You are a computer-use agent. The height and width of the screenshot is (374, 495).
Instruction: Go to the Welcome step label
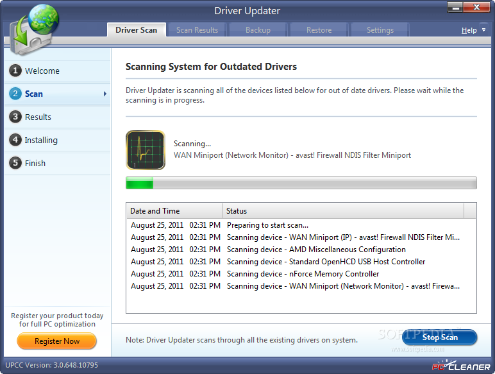pyautogui.click(x=42, y=71)
